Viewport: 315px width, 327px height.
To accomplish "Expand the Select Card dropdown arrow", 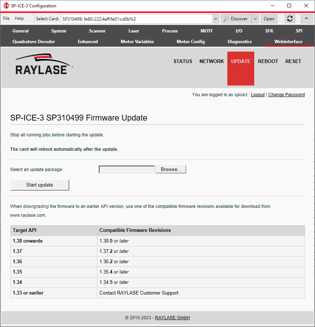I will (x=216, y=19).
